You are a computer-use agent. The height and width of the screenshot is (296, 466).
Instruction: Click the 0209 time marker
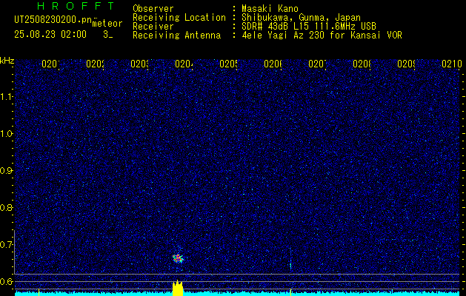pos(406,64)
